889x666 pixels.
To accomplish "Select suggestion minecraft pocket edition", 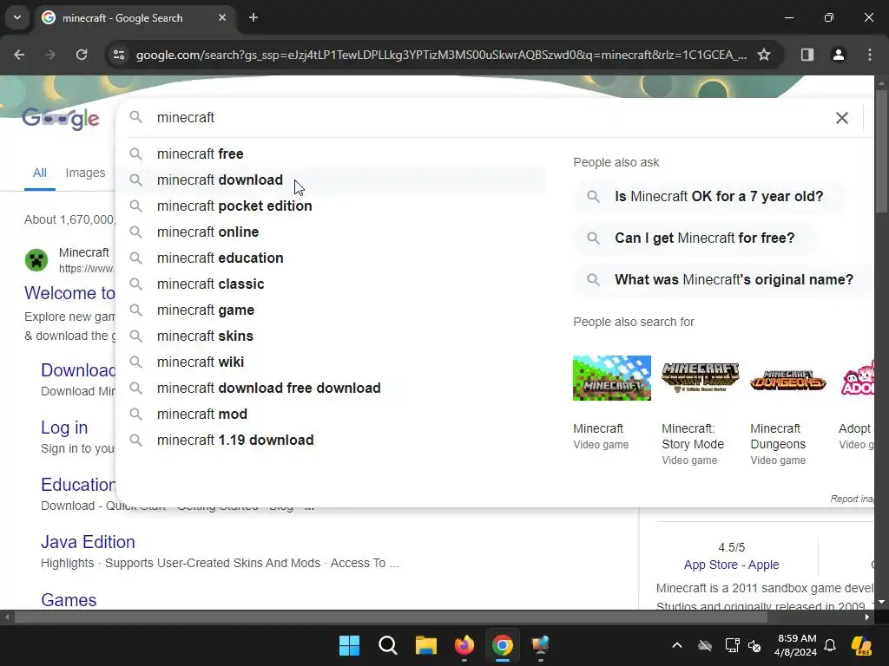I will coord(330,206).
